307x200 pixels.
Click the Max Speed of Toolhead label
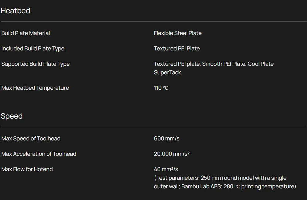[31, 139]
